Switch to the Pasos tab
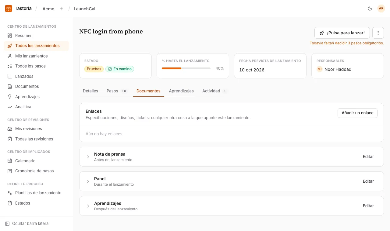Screen dimensions: 390x231 coord(116,91)
